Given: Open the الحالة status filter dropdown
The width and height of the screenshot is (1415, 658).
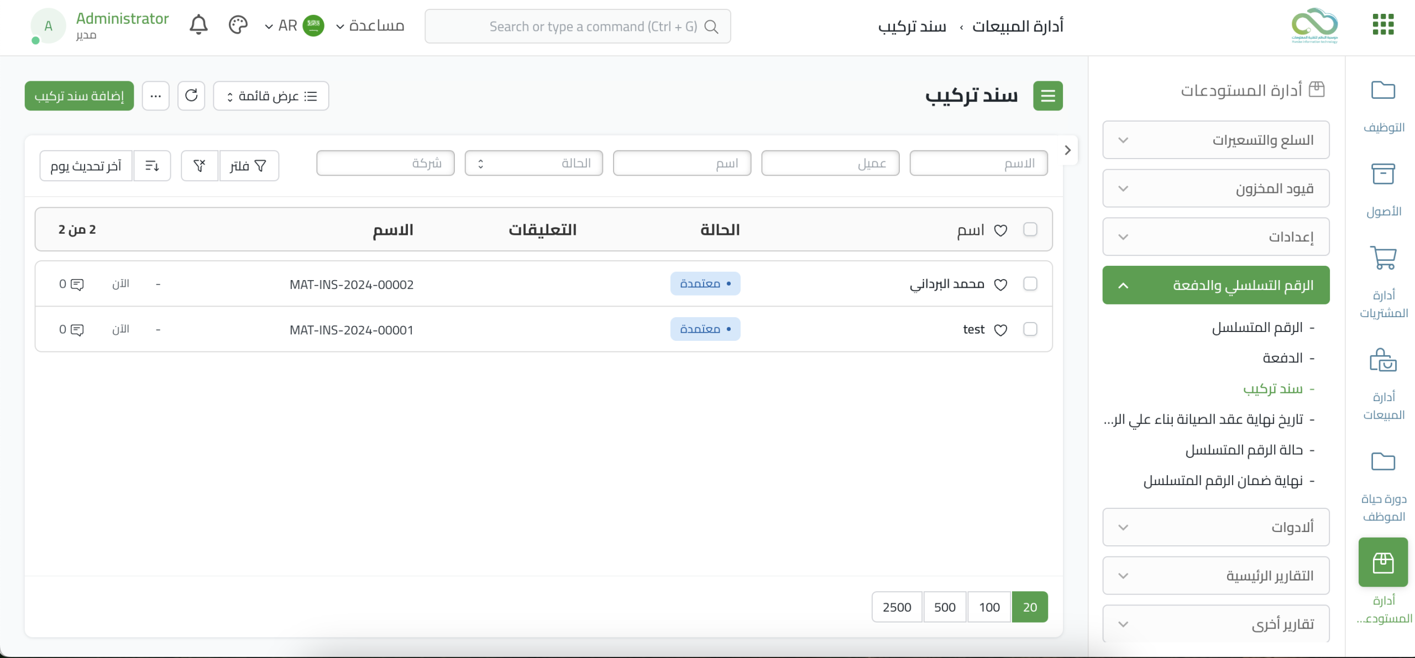Looking at the screenshot, I should click(x=533, y=163).
